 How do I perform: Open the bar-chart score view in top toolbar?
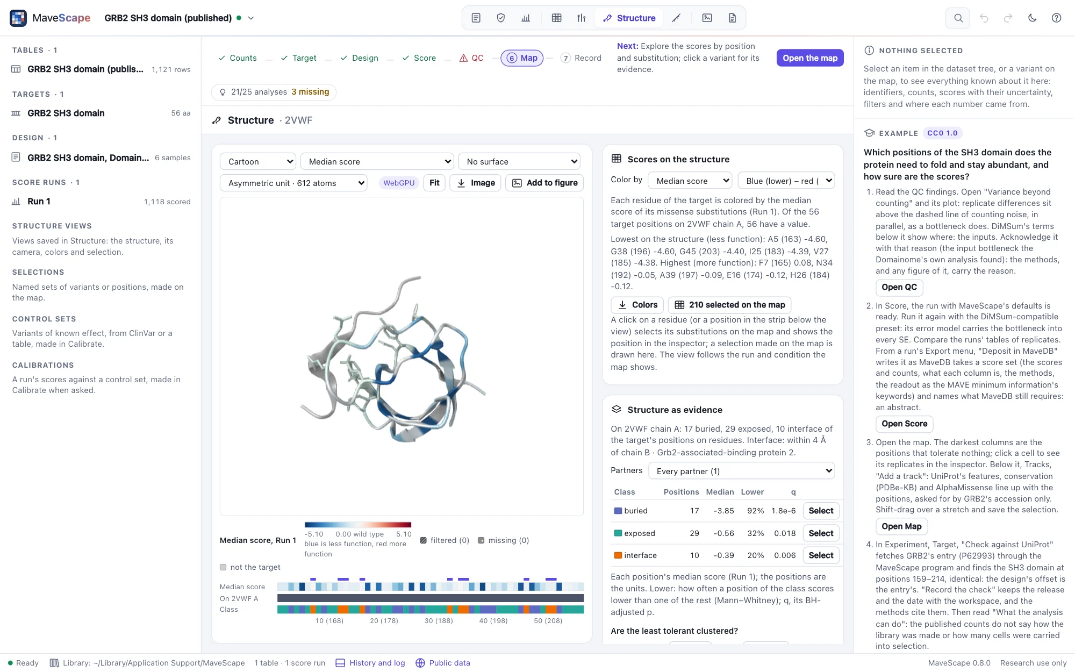point(526,18)
